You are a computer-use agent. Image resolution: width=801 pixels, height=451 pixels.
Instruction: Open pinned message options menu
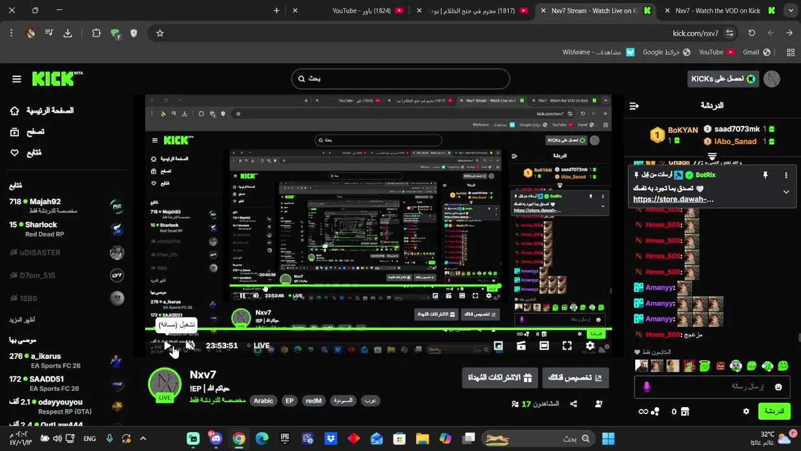tap(786, 175)
